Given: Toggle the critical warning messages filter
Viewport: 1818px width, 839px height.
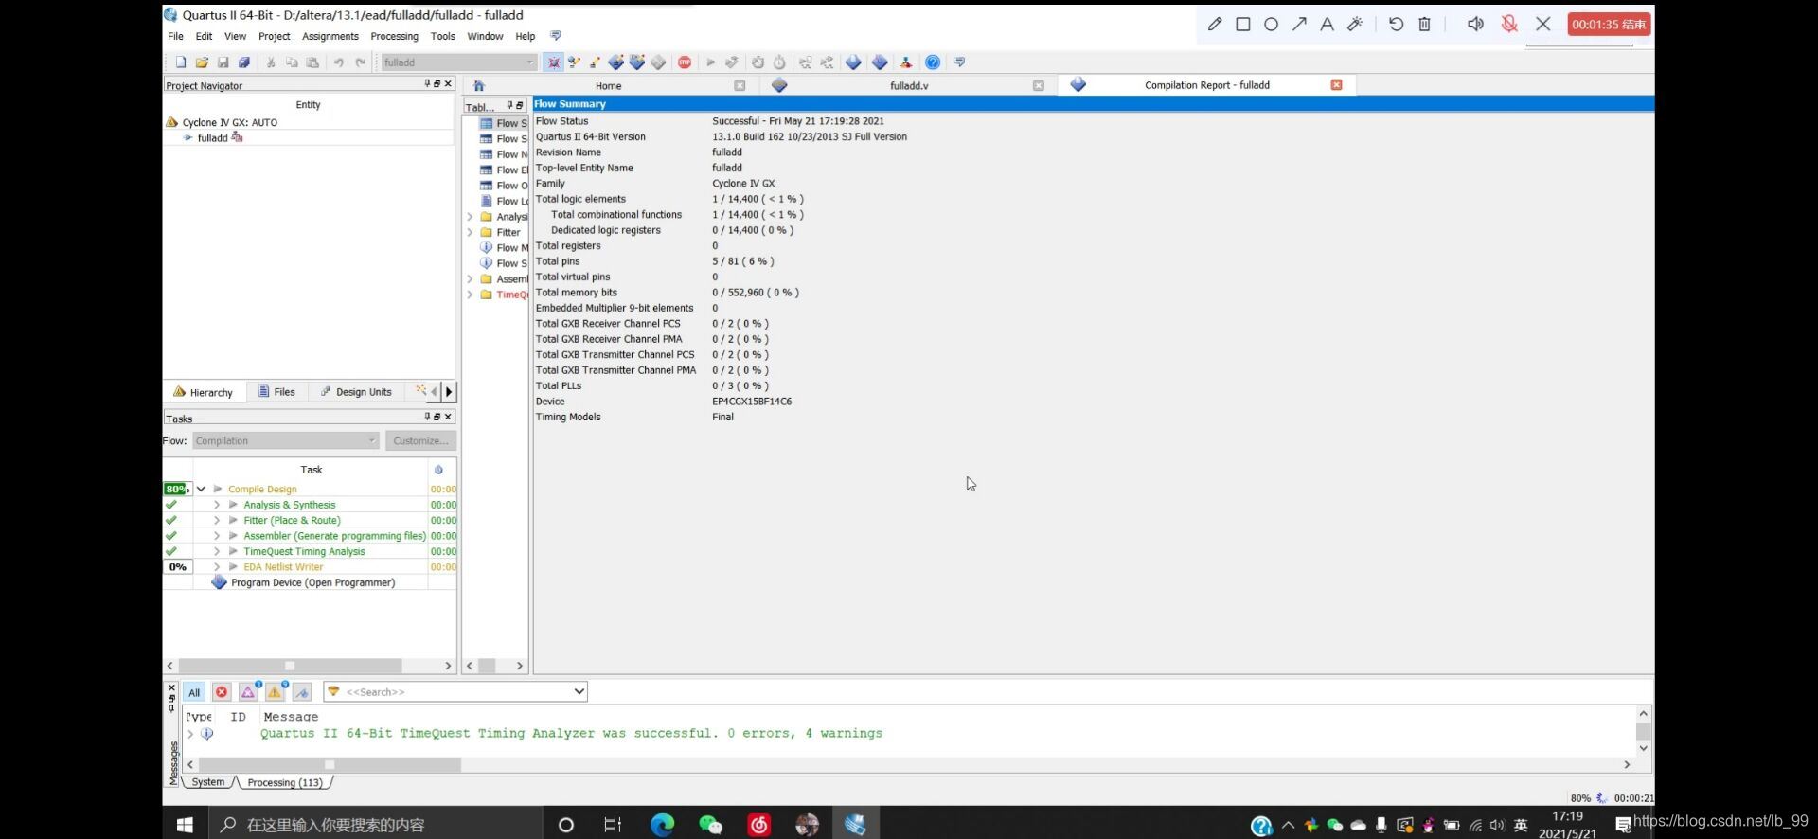Looking at the screenshot, I should 248,692.
